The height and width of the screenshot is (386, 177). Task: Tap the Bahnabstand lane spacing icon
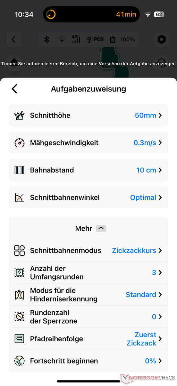pos(20,170)
